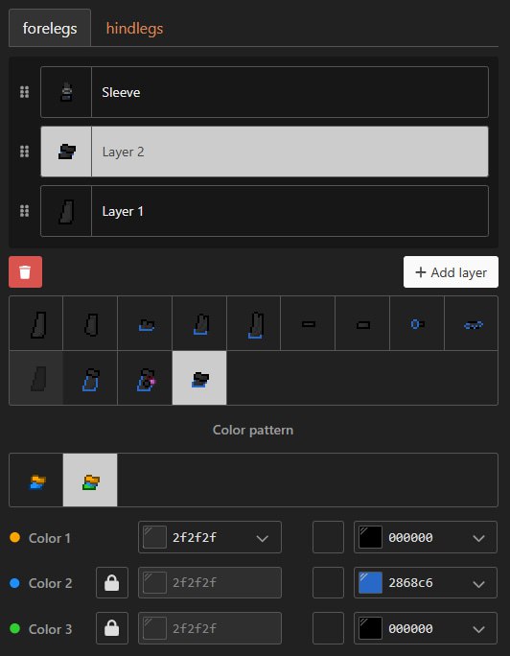The height and width of the screenshot is (656, 510).
Task: Open the 2868c6 color dropdown chevron
Action: click(478, 583)
